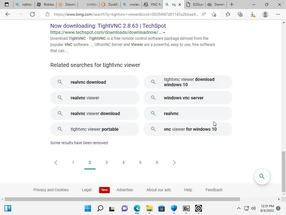
Task: View site information lock icon
Action: pyautogui.click(x=47, y=14)
